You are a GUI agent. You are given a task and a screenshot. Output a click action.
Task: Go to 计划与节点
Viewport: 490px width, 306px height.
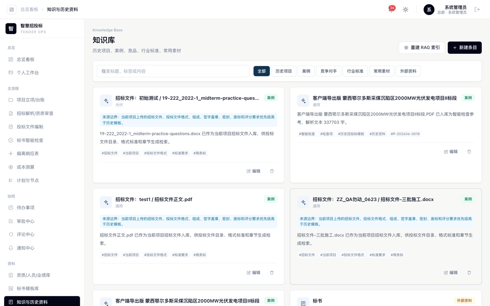42,181
